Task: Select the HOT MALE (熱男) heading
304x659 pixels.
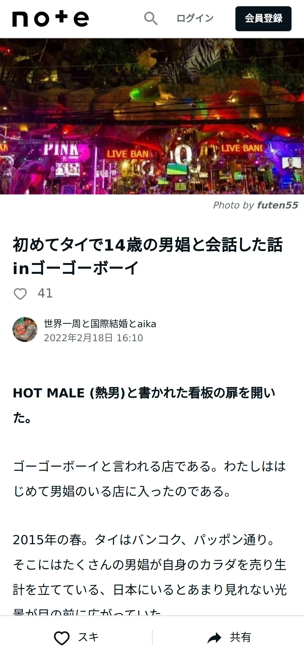Action: (x=144, y=405)
